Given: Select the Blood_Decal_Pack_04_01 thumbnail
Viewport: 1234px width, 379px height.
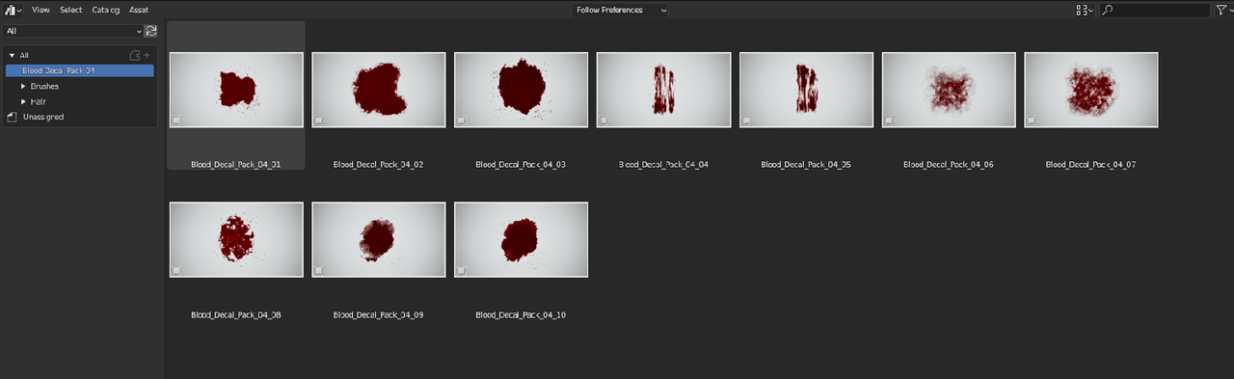Looking at the screenshot, I should 236,90.
